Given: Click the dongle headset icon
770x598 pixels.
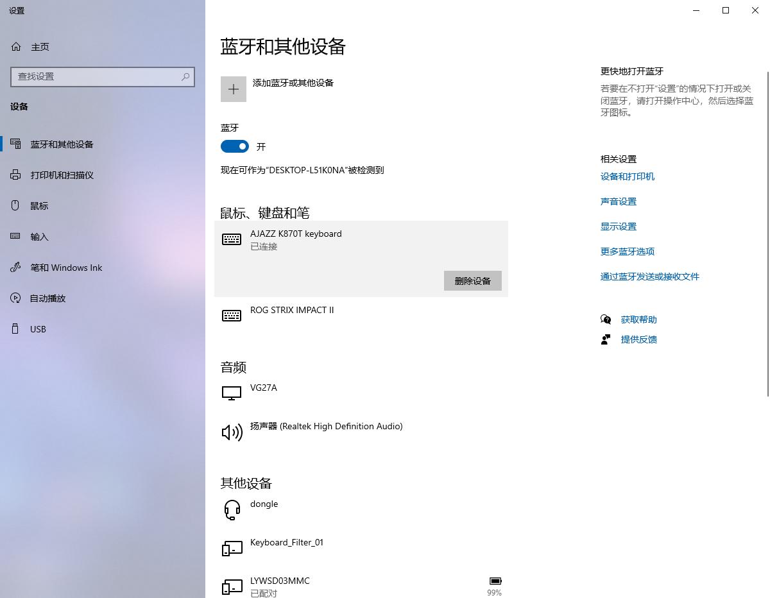Looking at the screenshot, I should tap(232, 509).
